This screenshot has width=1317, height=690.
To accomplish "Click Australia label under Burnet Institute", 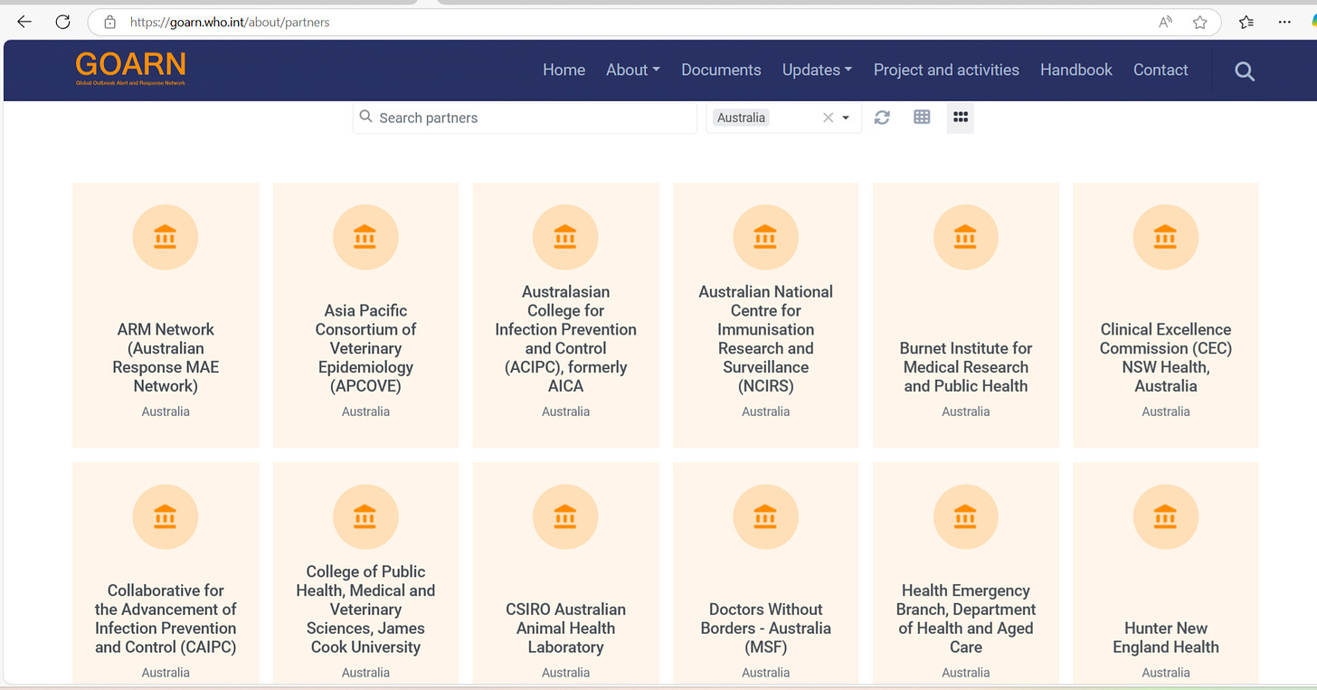I will pyautogui.click(x=966, y=411).
